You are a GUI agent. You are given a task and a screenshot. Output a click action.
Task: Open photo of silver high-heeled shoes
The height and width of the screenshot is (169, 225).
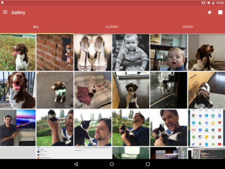pos(93,52)
